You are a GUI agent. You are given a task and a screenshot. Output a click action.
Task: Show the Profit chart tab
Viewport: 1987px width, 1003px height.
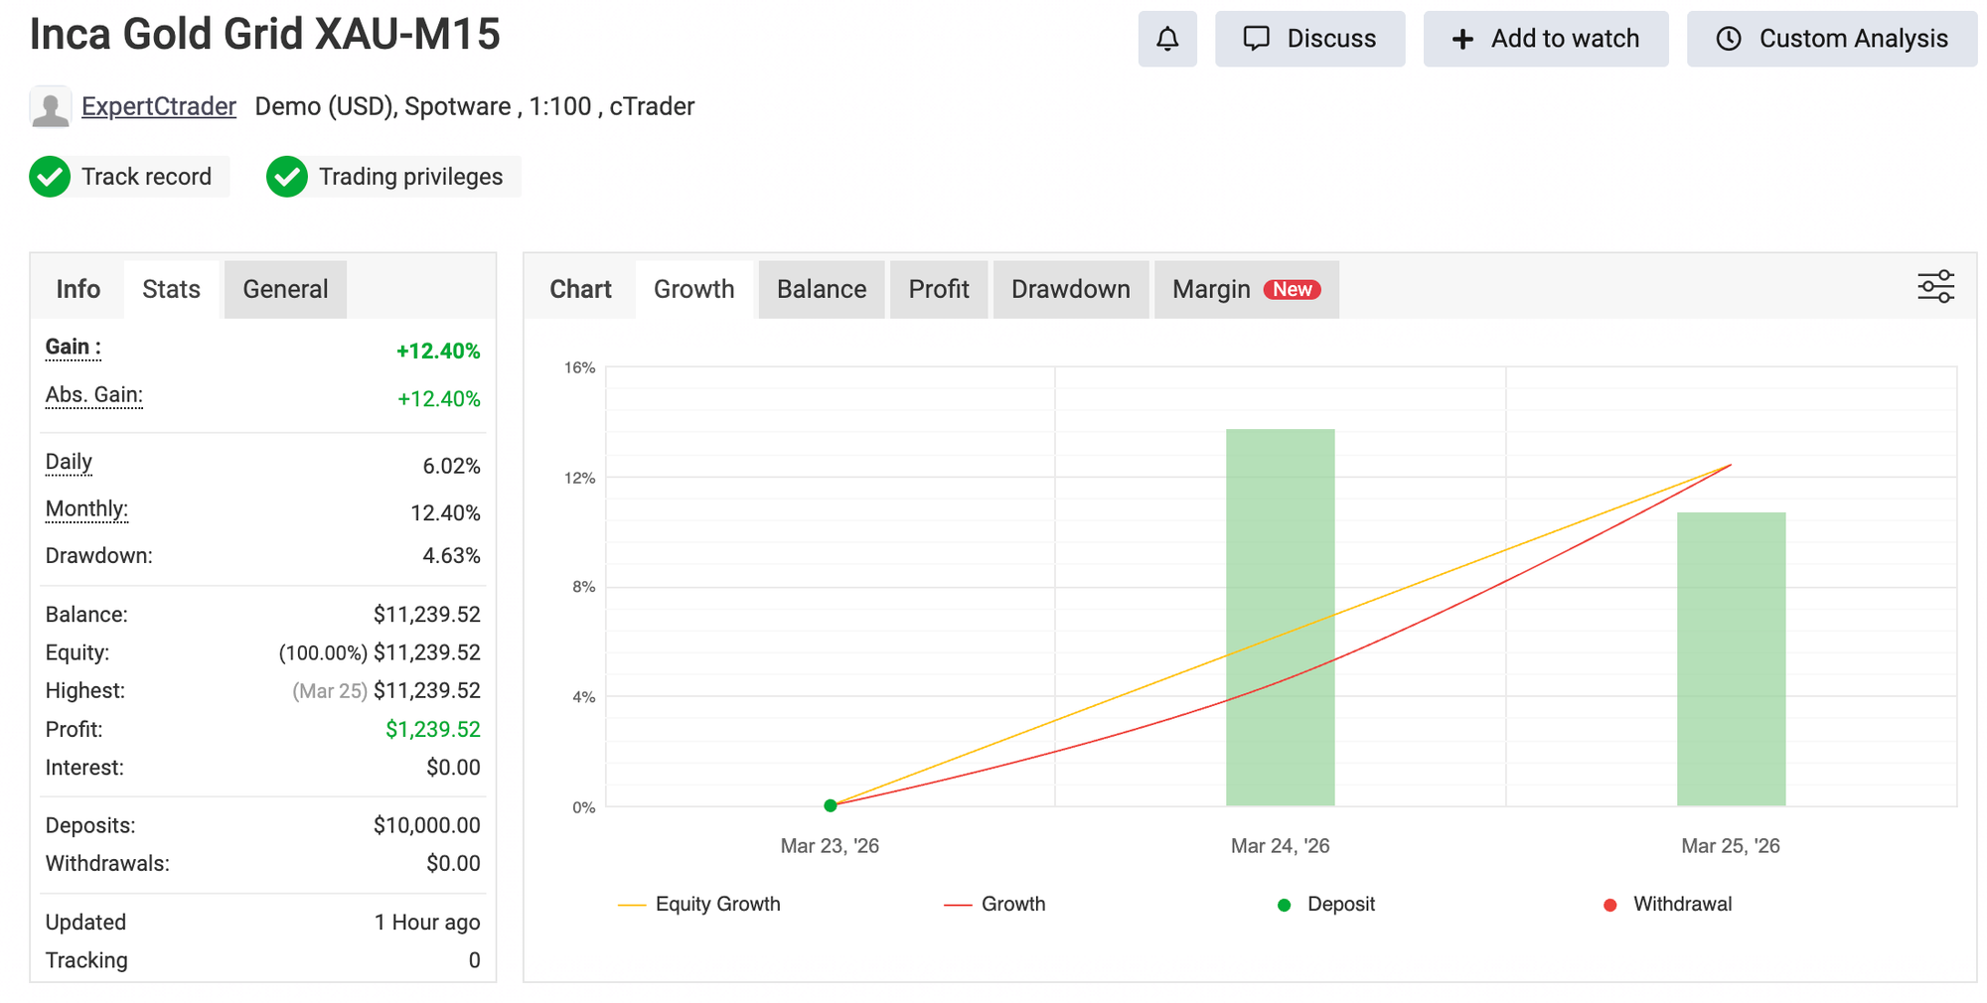click(x=938, y=289)
